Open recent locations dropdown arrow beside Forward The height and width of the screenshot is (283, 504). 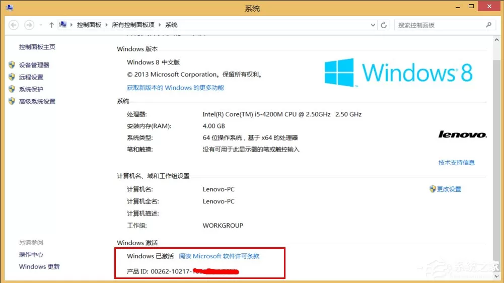[41, 25]
